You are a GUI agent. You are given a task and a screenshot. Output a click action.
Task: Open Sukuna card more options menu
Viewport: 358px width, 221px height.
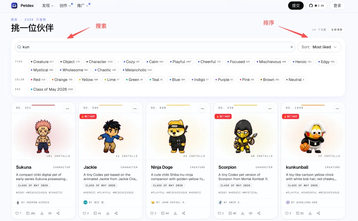click(x=67, y=109)
